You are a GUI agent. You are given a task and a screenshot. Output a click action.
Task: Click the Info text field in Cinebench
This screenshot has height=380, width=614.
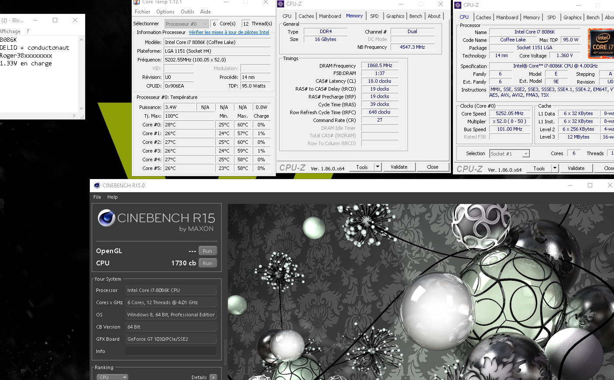171,351
